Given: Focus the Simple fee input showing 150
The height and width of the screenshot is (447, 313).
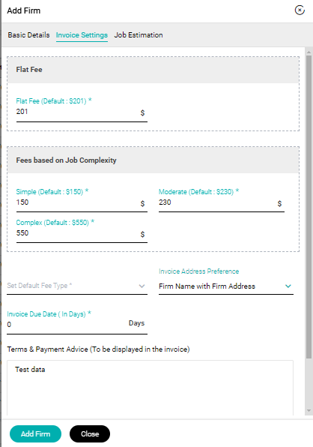Looking at the screenshot, I should pyautogui.click(x=77, y=202).
